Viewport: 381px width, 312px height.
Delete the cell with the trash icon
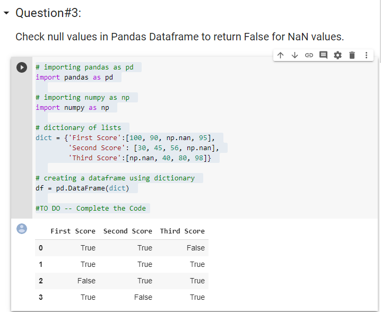click(x=352, y=55)
